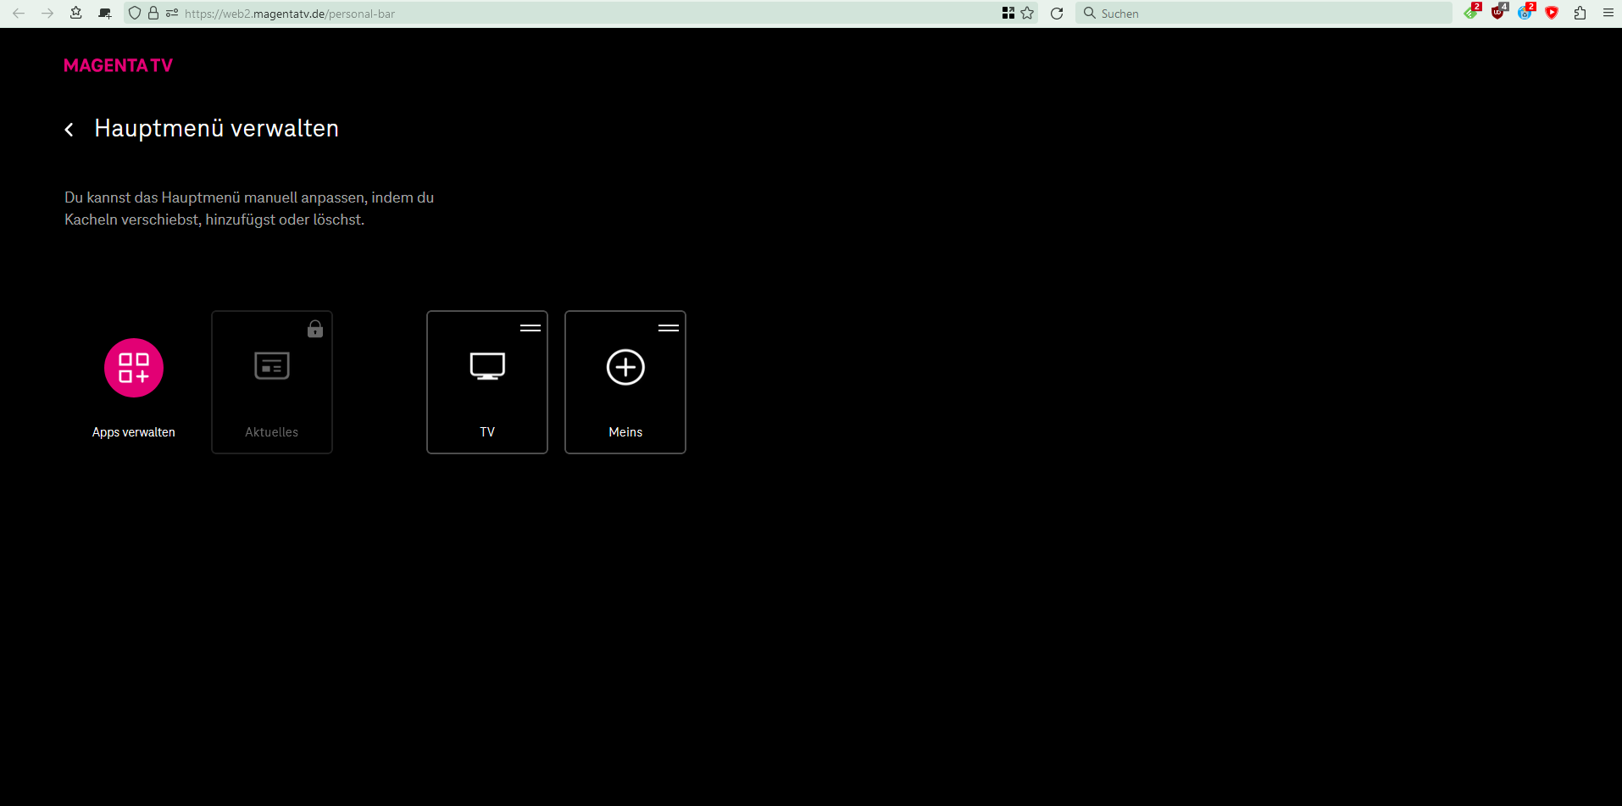Click the bookmark-star tray icon in the browser toolbar
Image resolution: width=1622 pixels, height=806 pixels.
(76, 14)
